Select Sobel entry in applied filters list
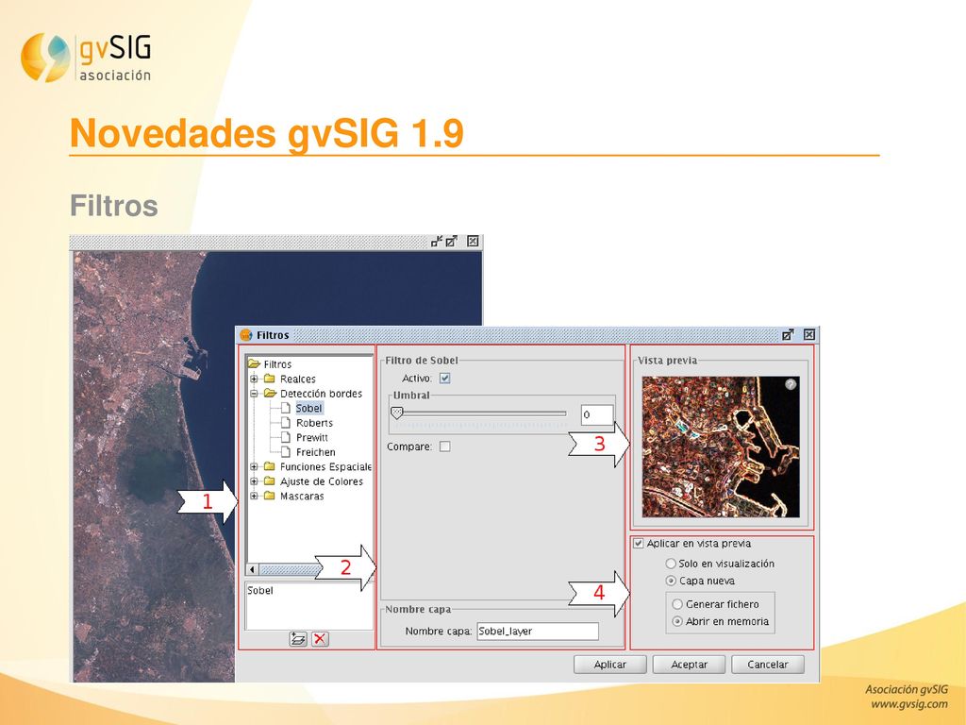 pos(260,591)
